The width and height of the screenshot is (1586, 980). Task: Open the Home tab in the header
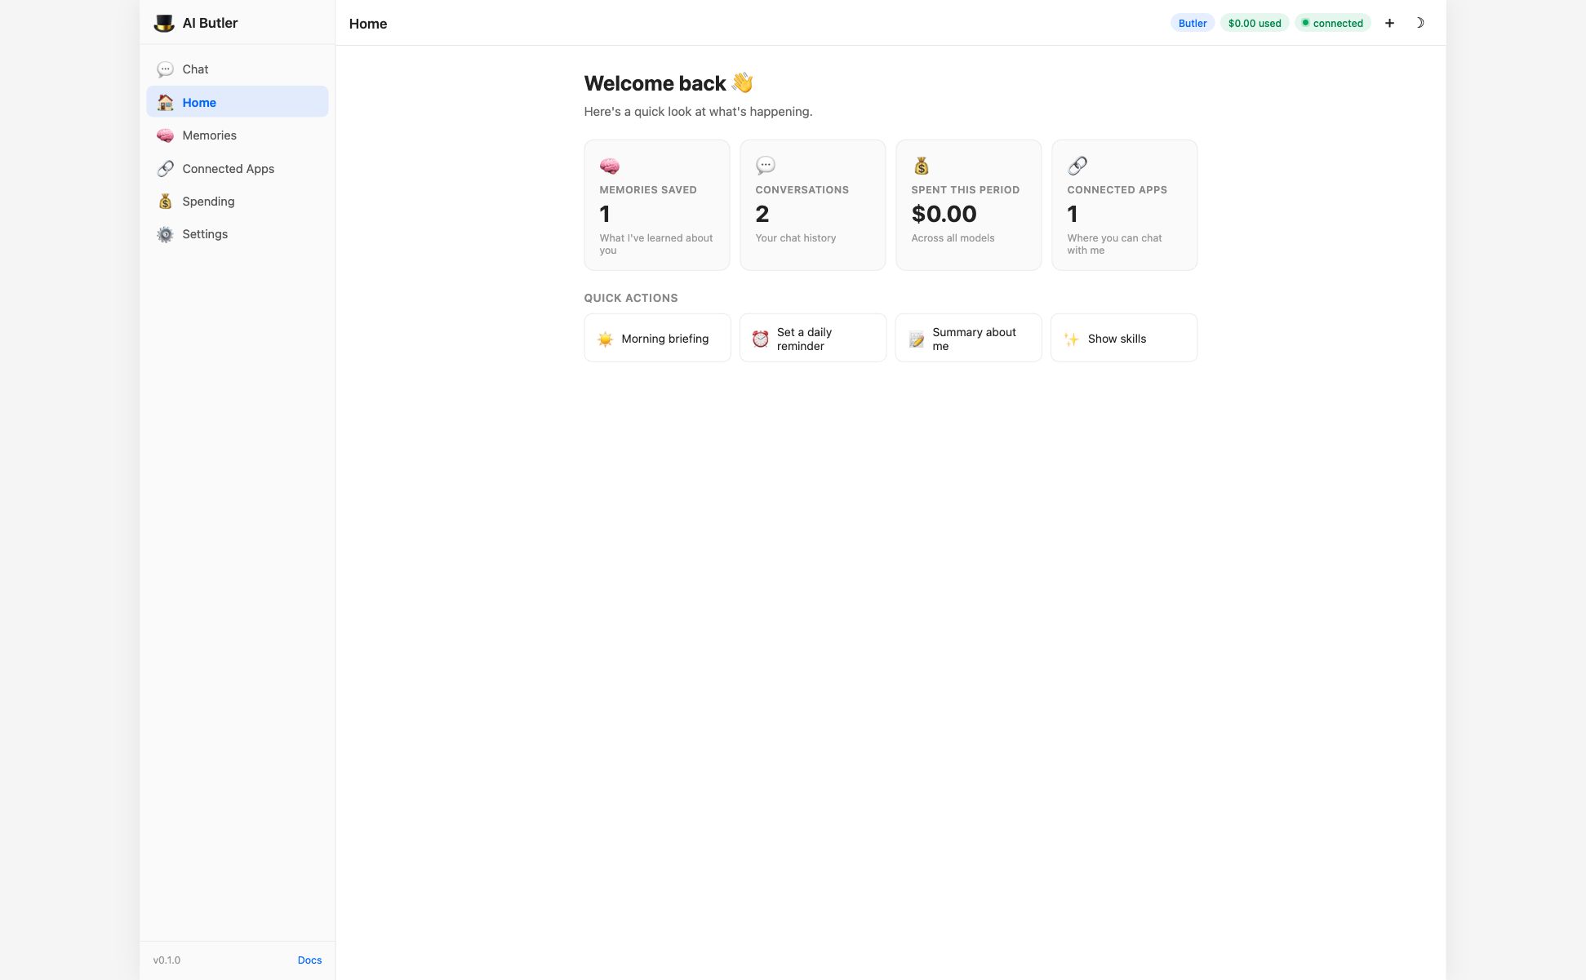tap(367, 24)
